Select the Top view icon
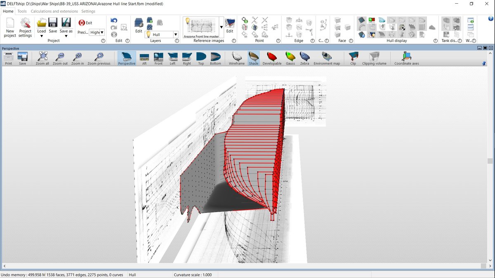Image resolution: width=495 pixels, height=278 pixels. coord(201,58)
